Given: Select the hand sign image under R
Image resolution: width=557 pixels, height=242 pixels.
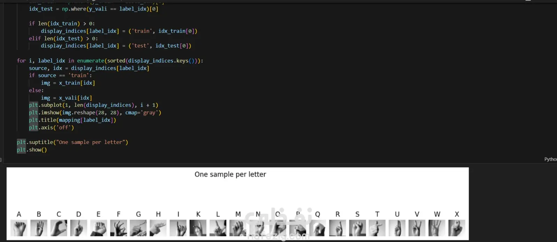Looking at the screenshot, I should (x=337, y=228).
